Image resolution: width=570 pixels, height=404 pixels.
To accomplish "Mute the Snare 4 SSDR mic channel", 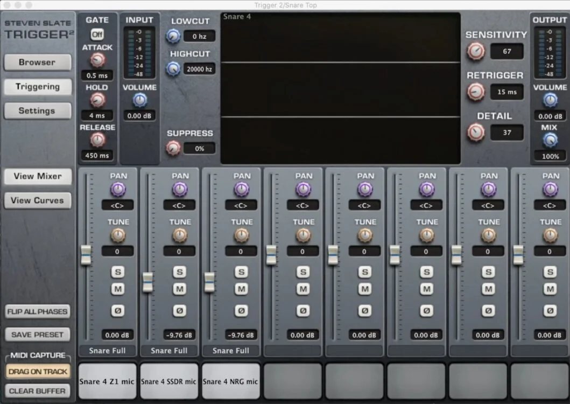I will pos(180,289).
